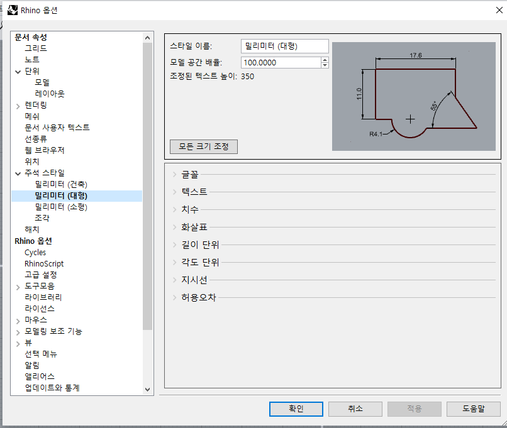Select 해치 in the tree
The width and height of the screenshot is (507, 428).
point(32,229)
